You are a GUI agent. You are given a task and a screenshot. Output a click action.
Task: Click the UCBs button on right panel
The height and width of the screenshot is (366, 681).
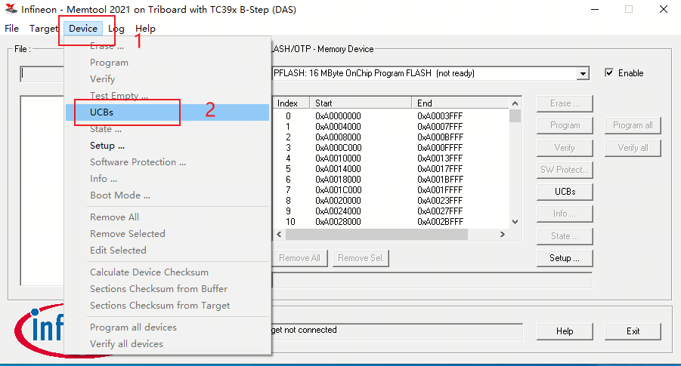pos(565,192)
